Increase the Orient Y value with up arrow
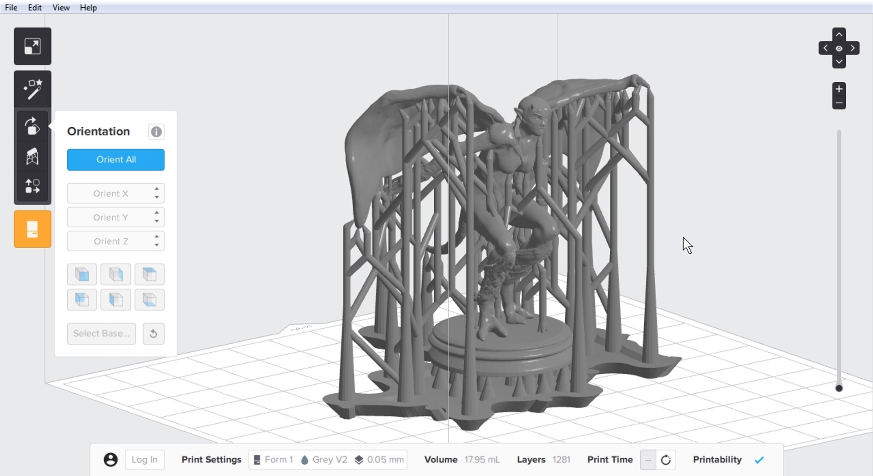Screen dimensions: 873x476 coord(157,212)
